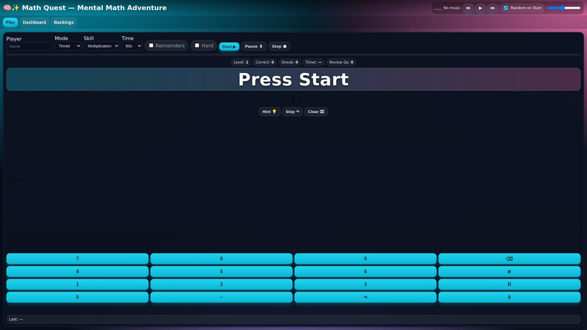Viewport: 587px width, 330px height.
Task: Tap keypad digit 7
Action: (77, 258)
